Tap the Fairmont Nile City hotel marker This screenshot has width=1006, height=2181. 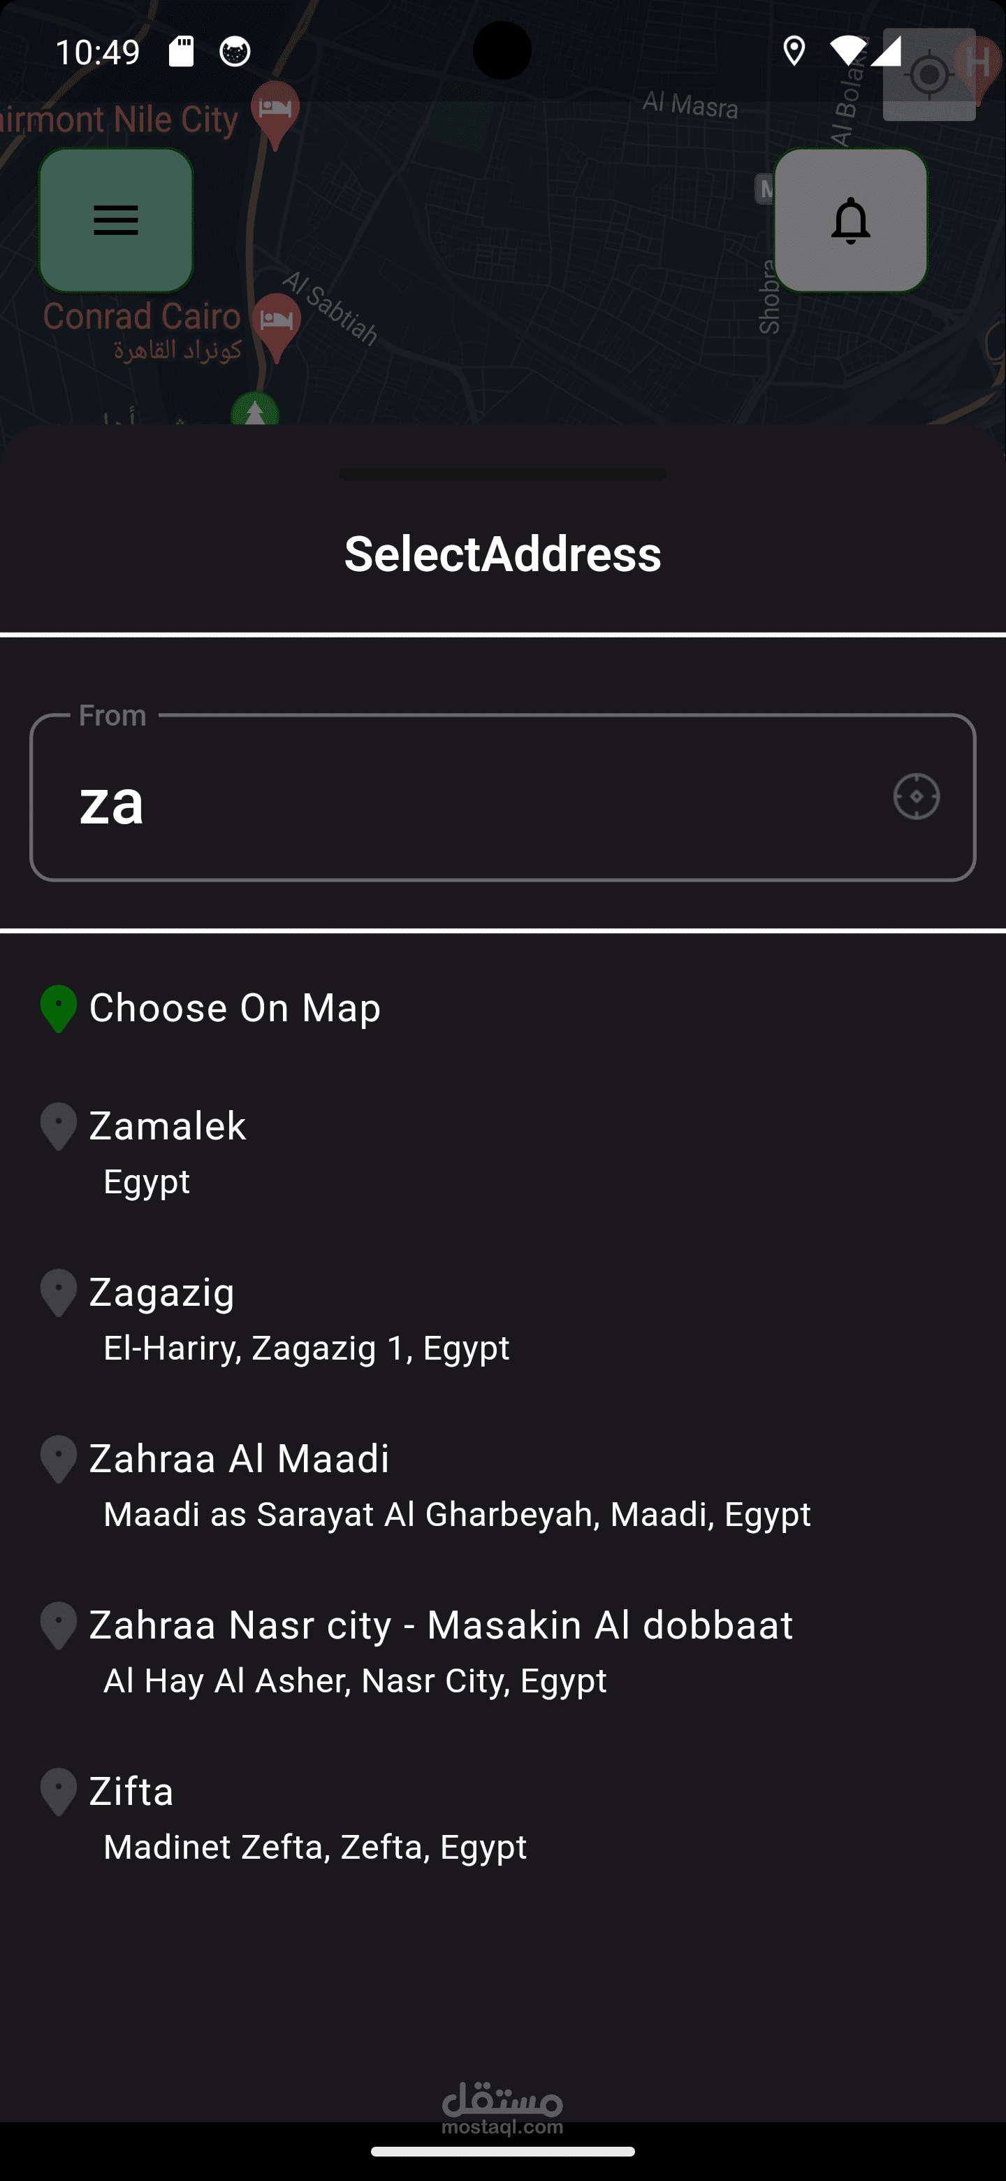pyautogui.click(x=275, y=113)
